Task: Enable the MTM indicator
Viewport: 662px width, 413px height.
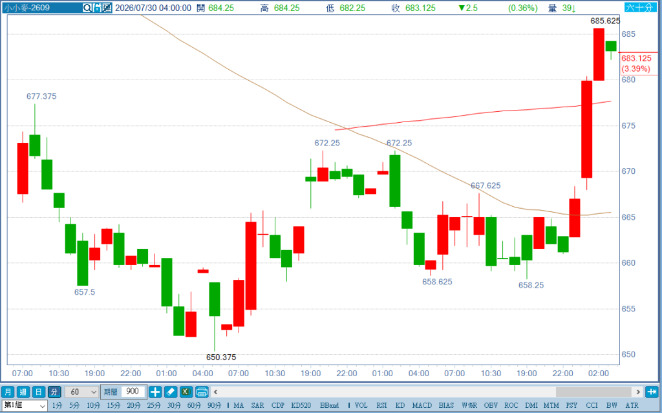Action: [x=551, y=405]
